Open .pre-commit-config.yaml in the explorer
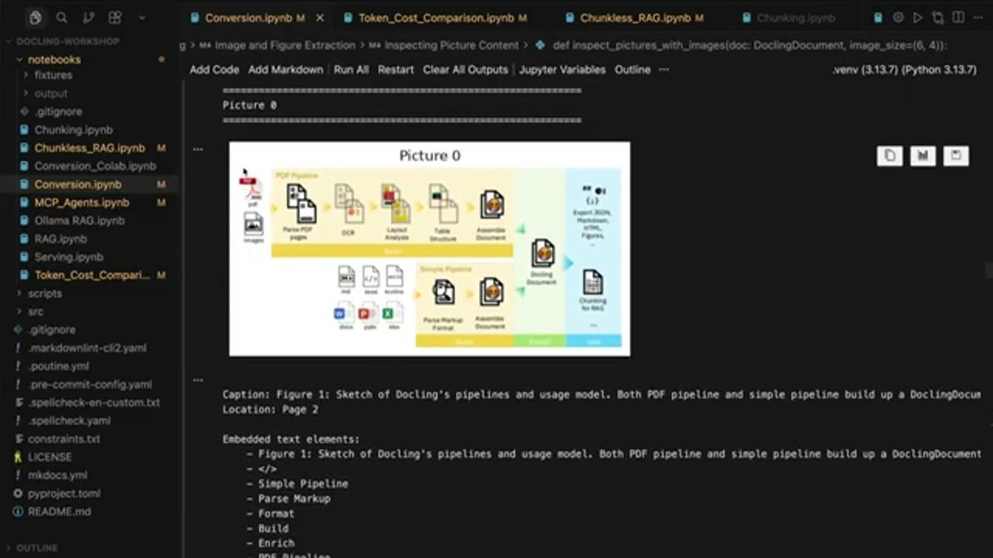The image size is (993, 558). click(90, 384)
